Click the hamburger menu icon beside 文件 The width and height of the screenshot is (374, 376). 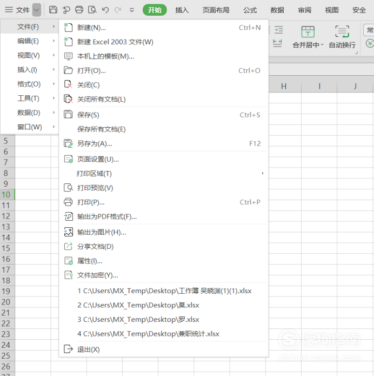click(9, 10)
